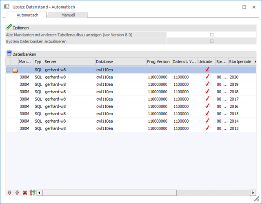
Task: Click the application icon in title bar
Action: [x=7, y=7]
